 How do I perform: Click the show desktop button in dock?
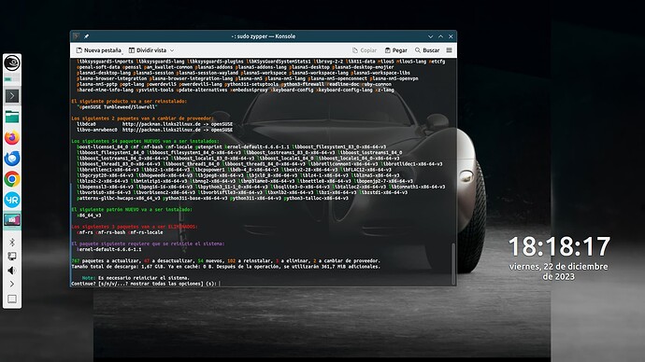(x=12, y=299)
